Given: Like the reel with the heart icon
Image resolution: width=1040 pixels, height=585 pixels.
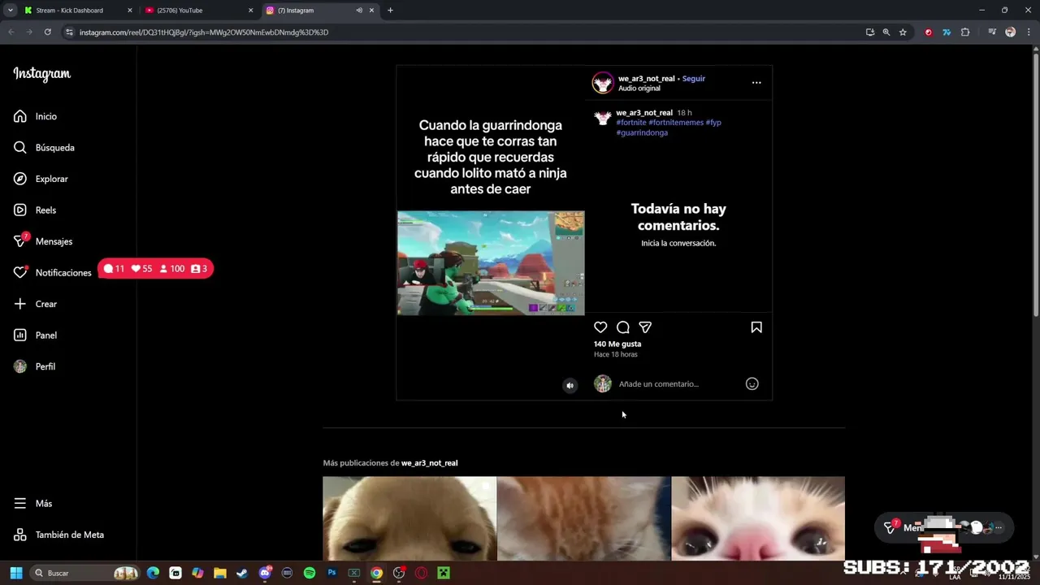Looking at the screenshot, I should pyautogui.click(x=600, y=327).
